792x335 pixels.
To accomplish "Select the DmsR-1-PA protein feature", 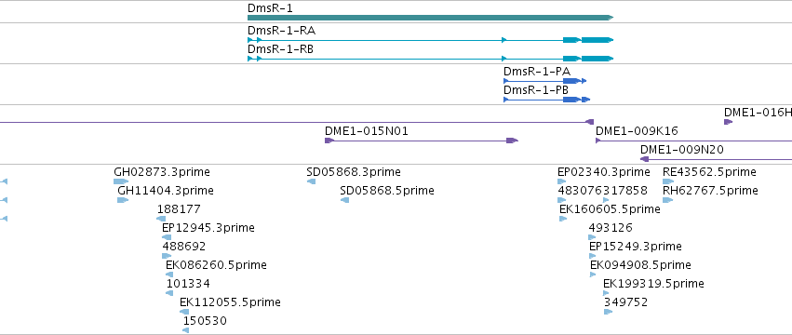I will pyautogui.click(x=545, y=81).
